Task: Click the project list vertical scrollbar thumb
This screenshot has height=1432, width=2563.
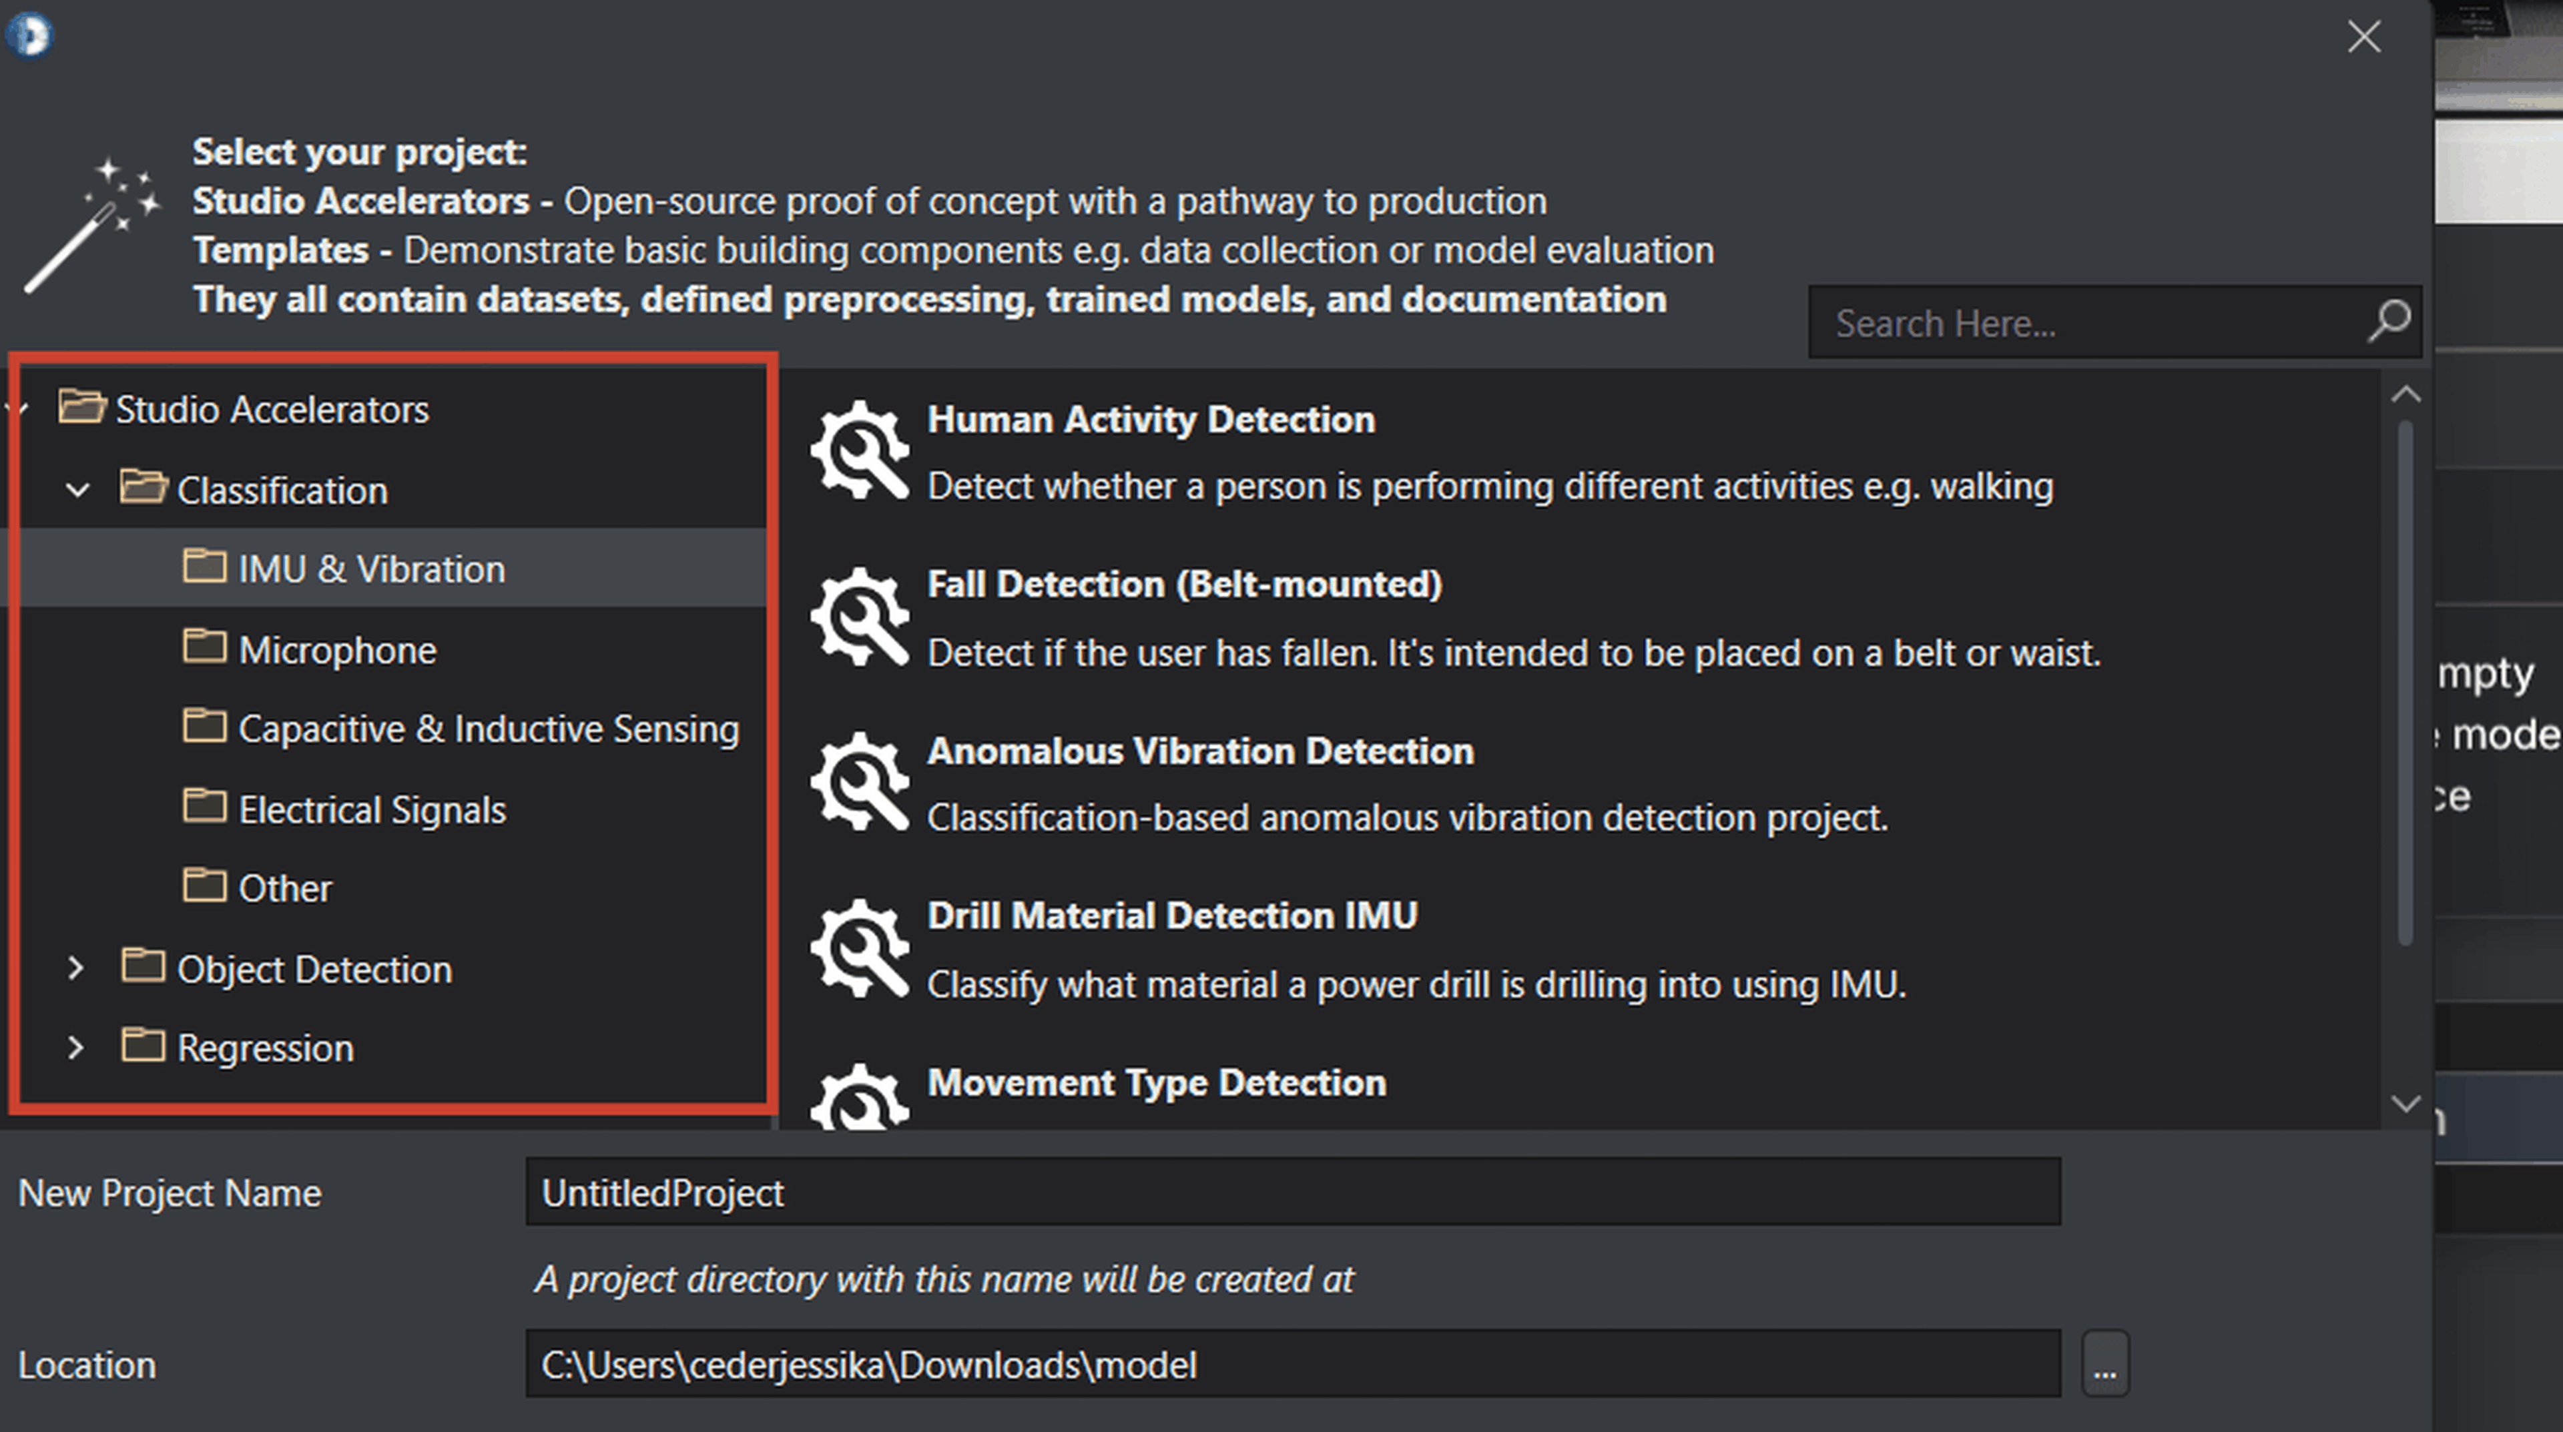Action: (x=2405, y=682)
